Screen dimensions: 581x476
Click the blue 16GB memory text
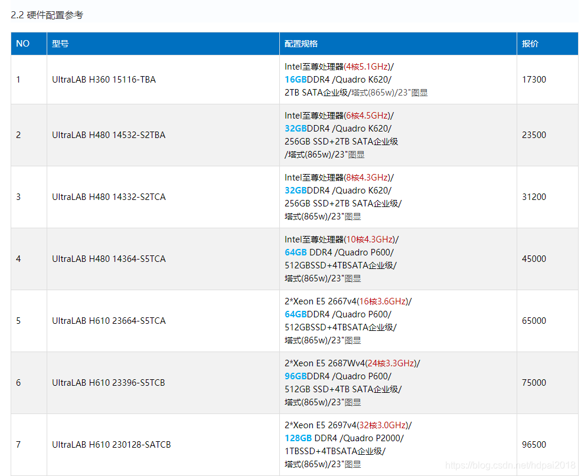296,80
